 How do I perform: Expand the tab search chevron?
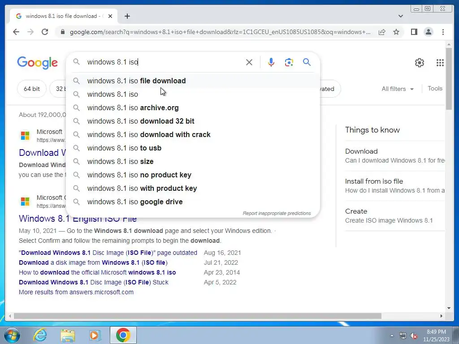click(400, 16)
